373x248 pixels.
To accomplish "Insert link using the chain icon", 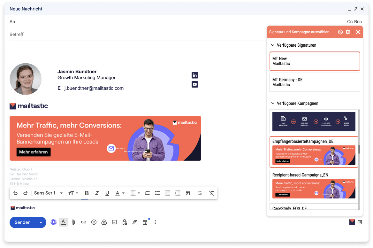I will point(84,222).
